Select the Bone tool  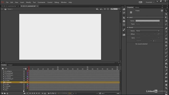pyautogui.click(x=166, y=60)
